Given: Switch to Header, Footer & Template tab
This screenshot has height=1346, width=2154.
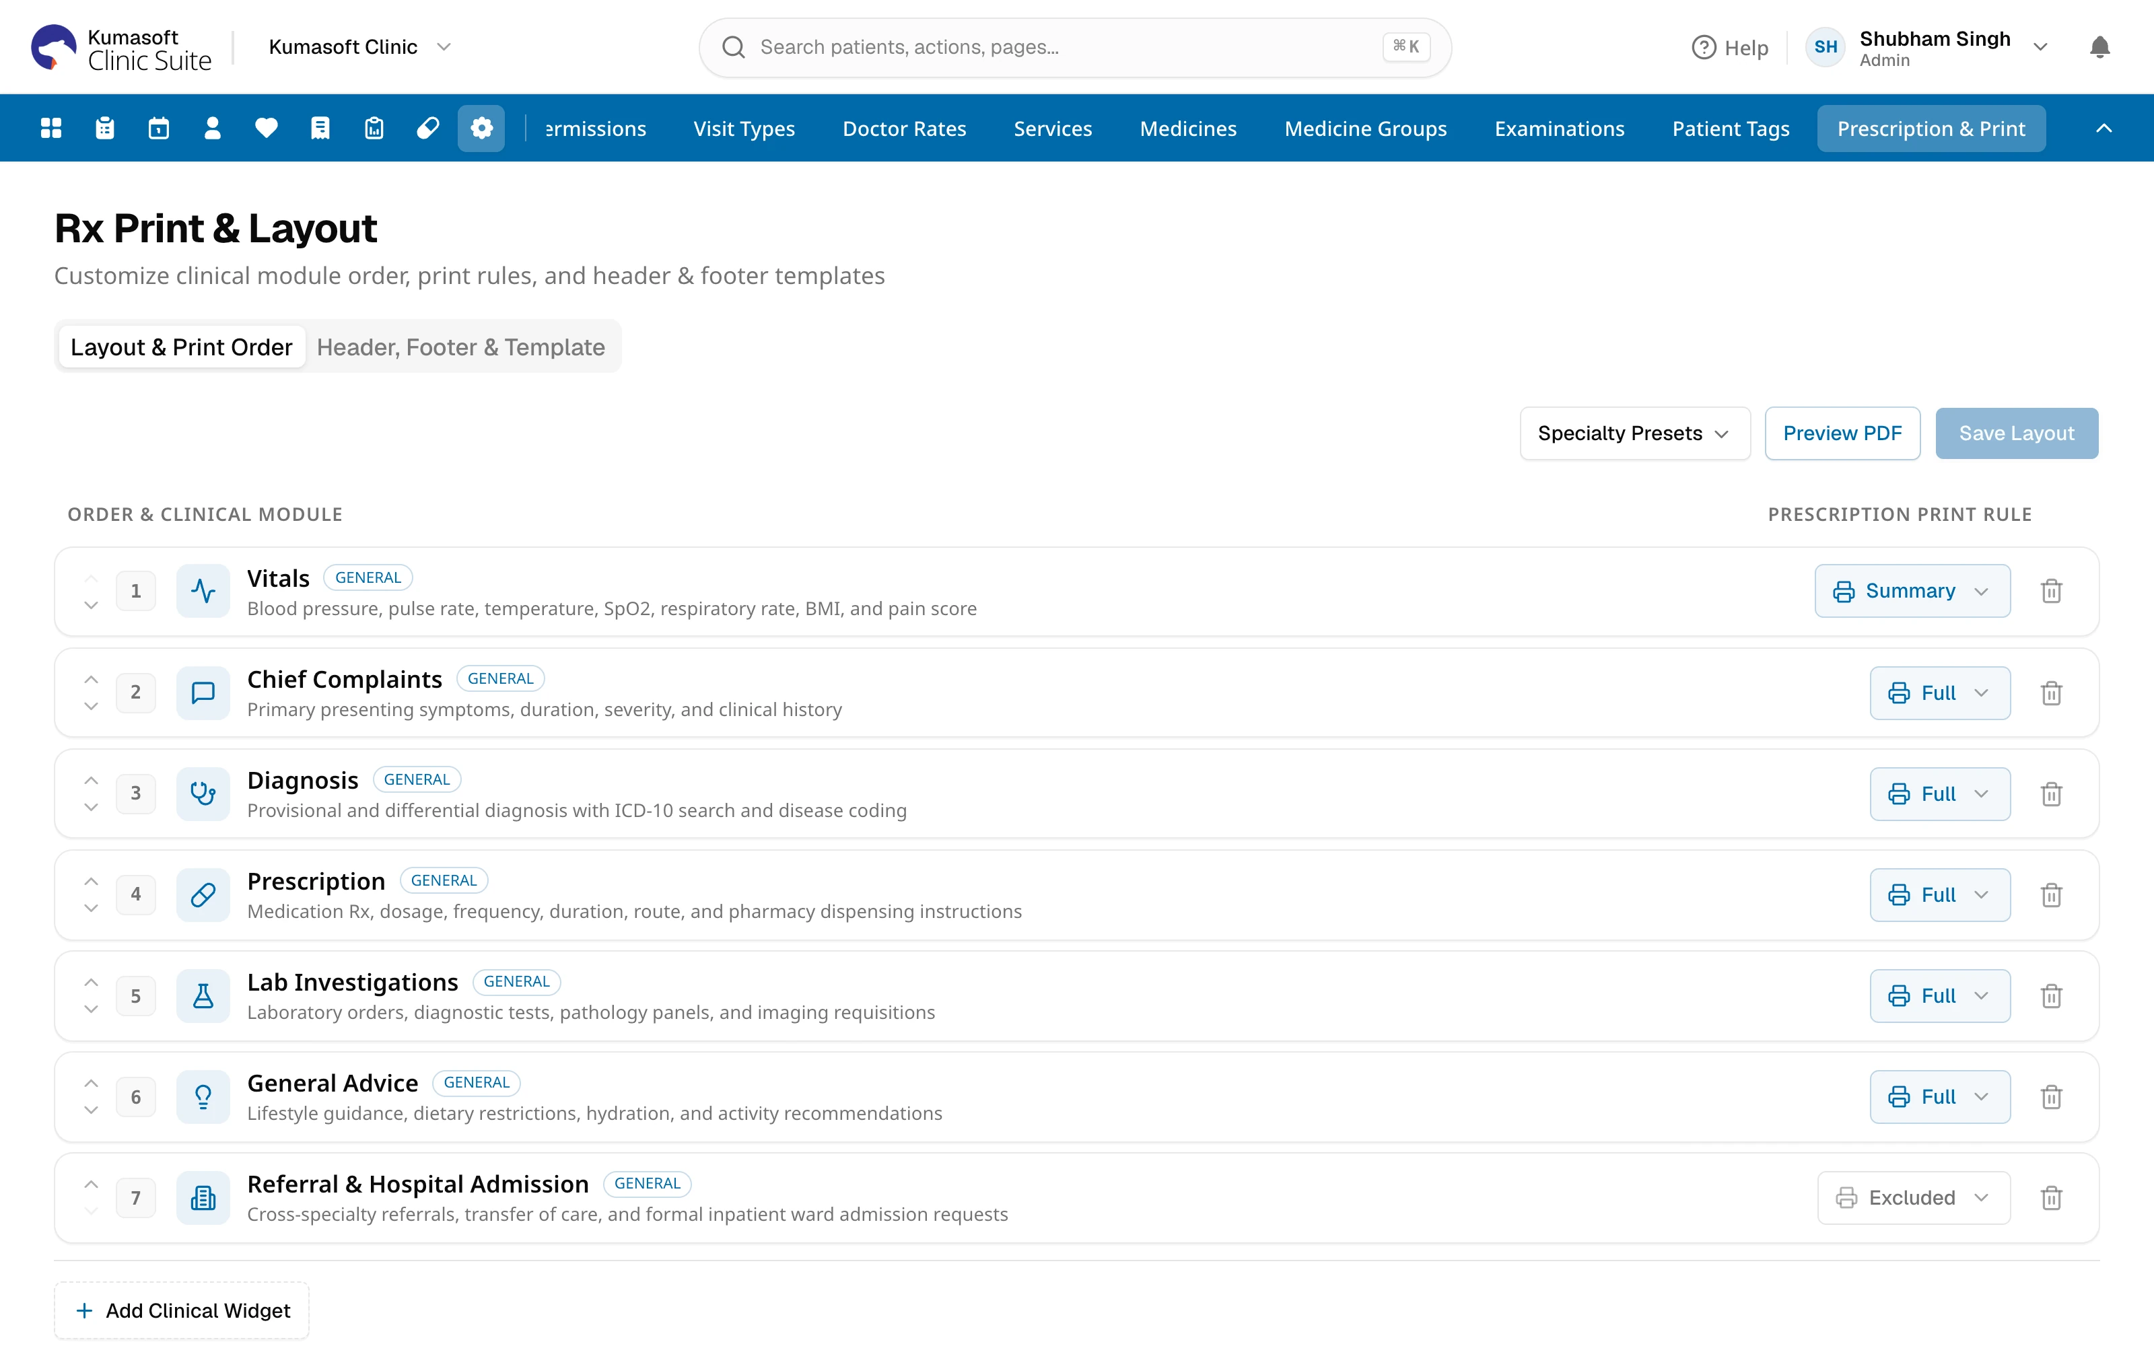Looking at the screenshot, I should tap(460, 347).
